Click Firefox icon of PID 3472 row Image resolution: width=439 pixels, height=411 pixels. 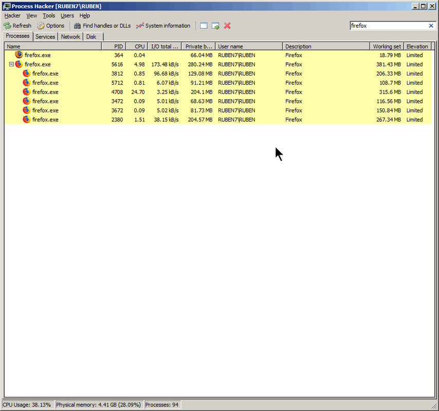pyautogui.click(x=27, y=101)
